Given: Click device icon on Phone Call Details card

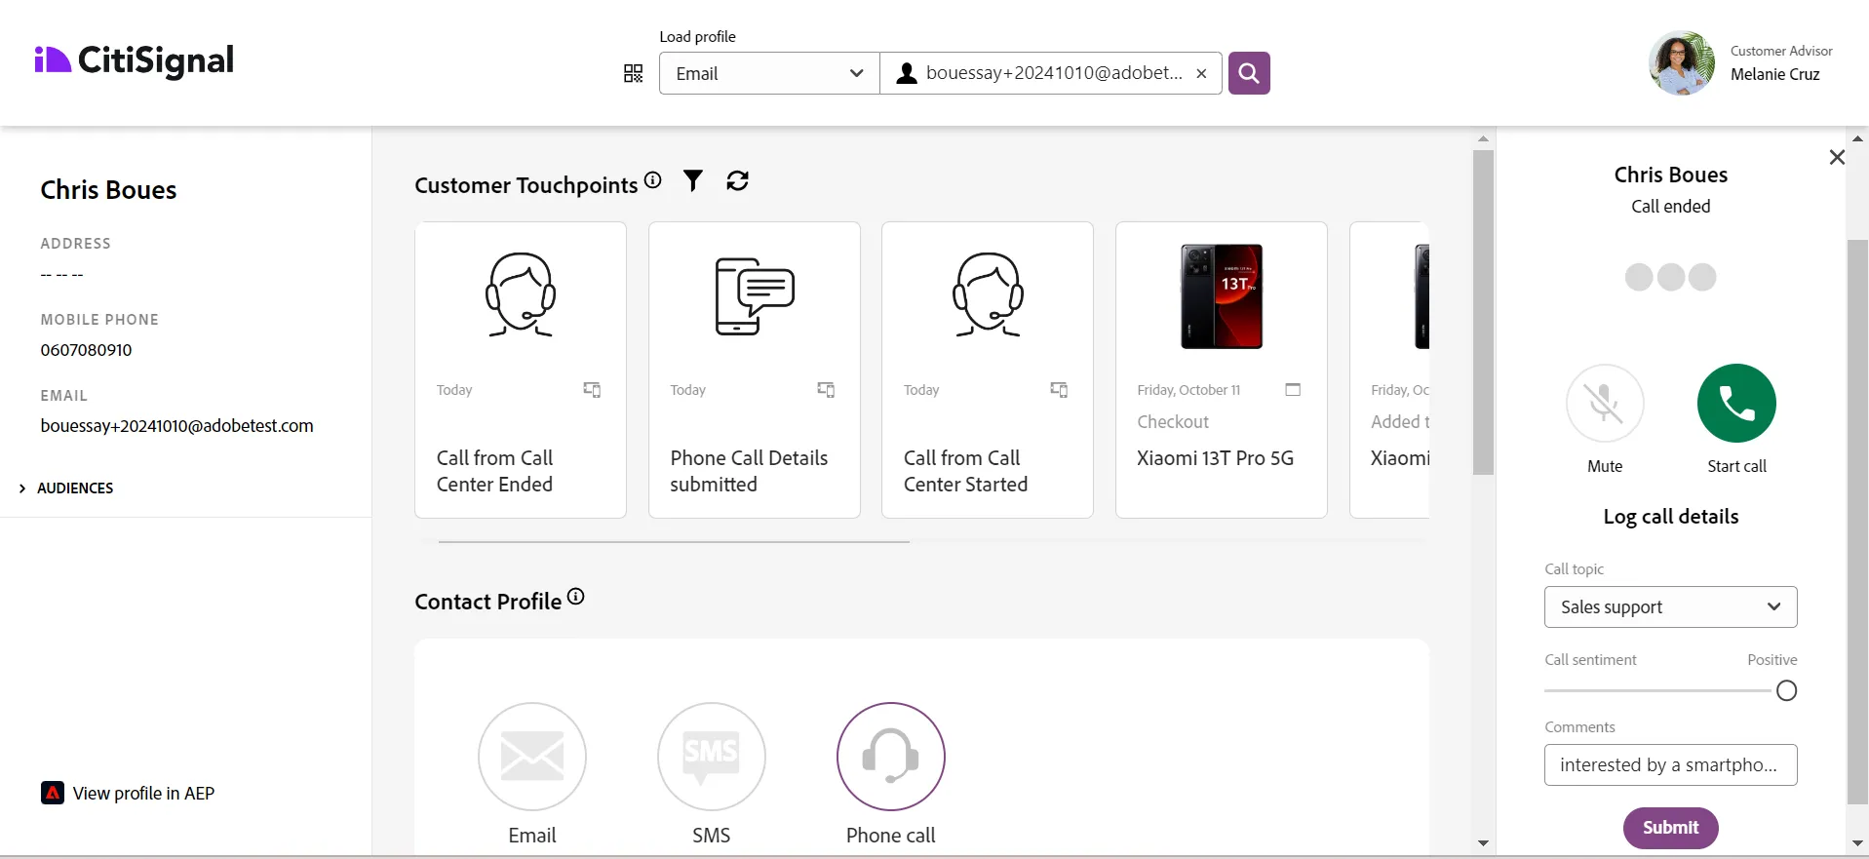Looking at the screenshot, I should (826, 390).
